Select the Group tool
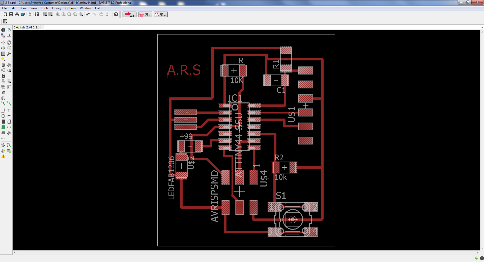Viewport: 484px width, 262px height. 3,54
